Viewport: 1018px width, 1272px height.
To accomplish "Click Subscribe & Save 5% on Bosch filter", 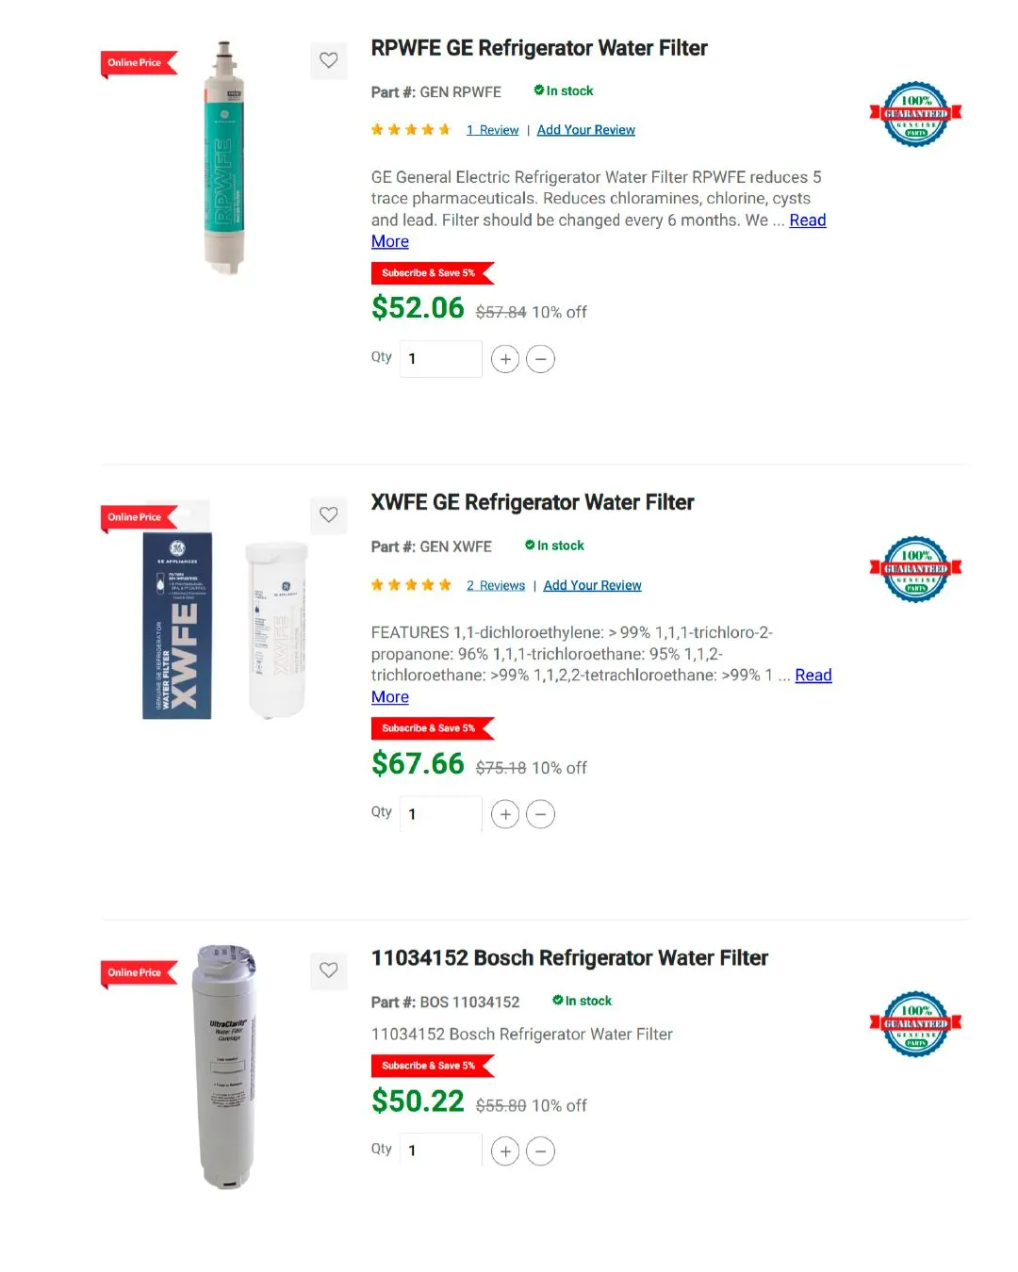I will (x=429, y=1066).
